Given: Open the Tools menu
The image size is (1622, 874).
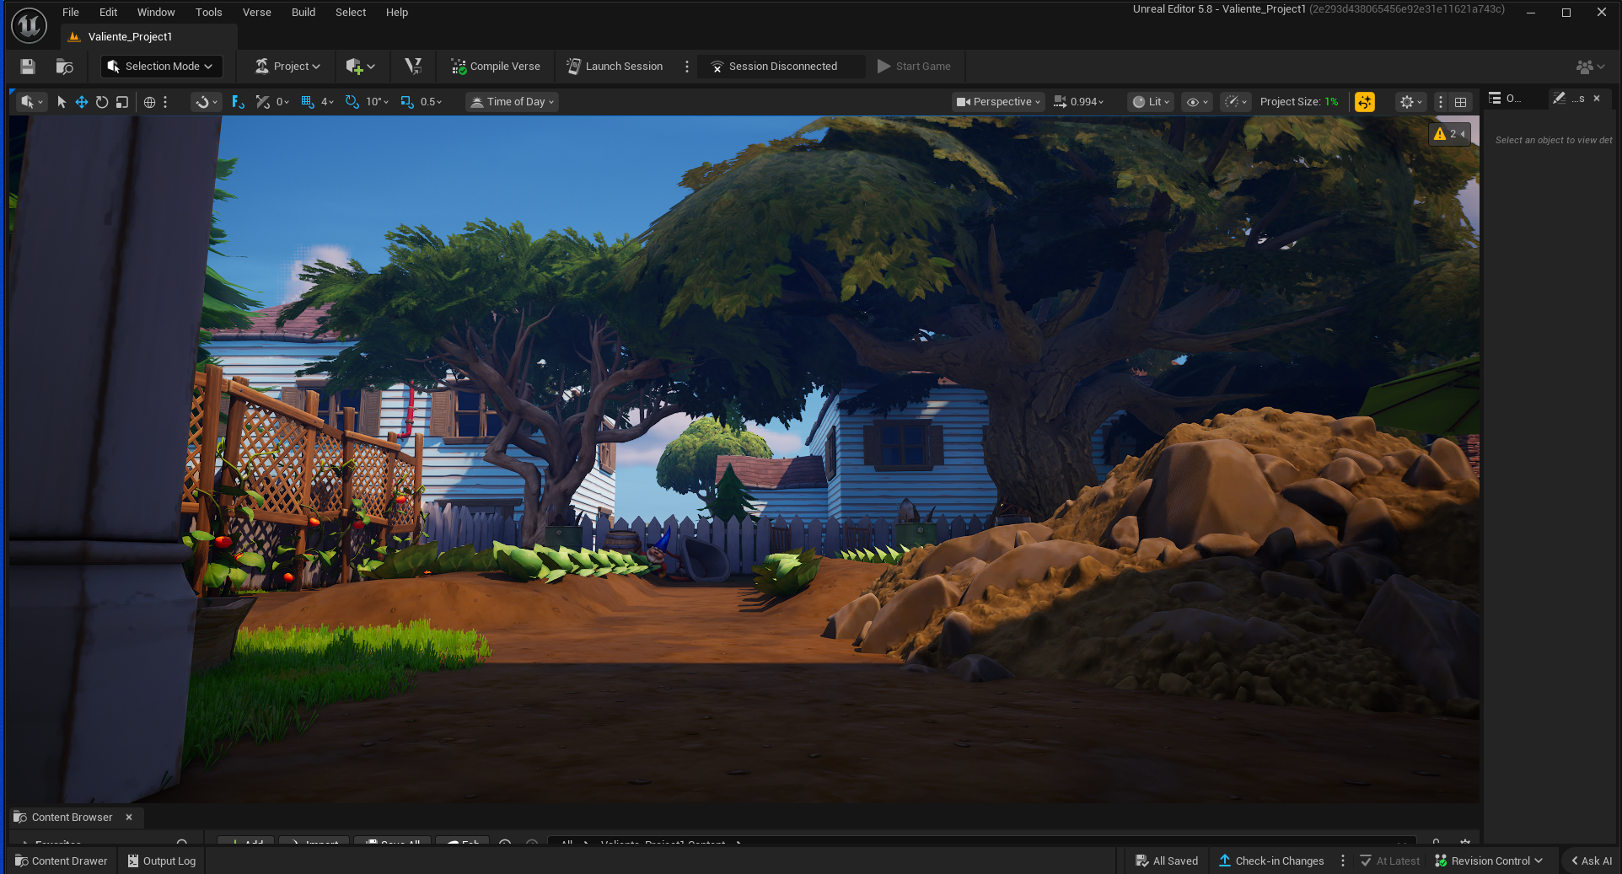Looking at the screenshot, I should (x=209, y=13).
